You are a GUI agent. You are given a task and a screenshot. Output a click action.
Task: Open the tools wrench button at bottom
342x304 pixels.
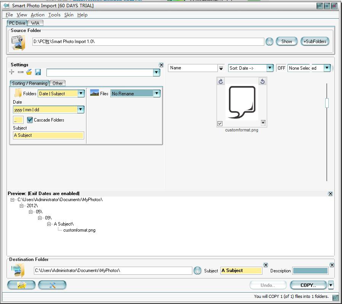pos(52,285)
